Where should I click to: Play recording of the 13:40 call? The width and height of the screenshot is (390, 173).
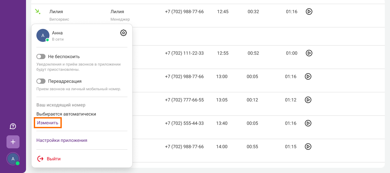(x=308, y=123)
